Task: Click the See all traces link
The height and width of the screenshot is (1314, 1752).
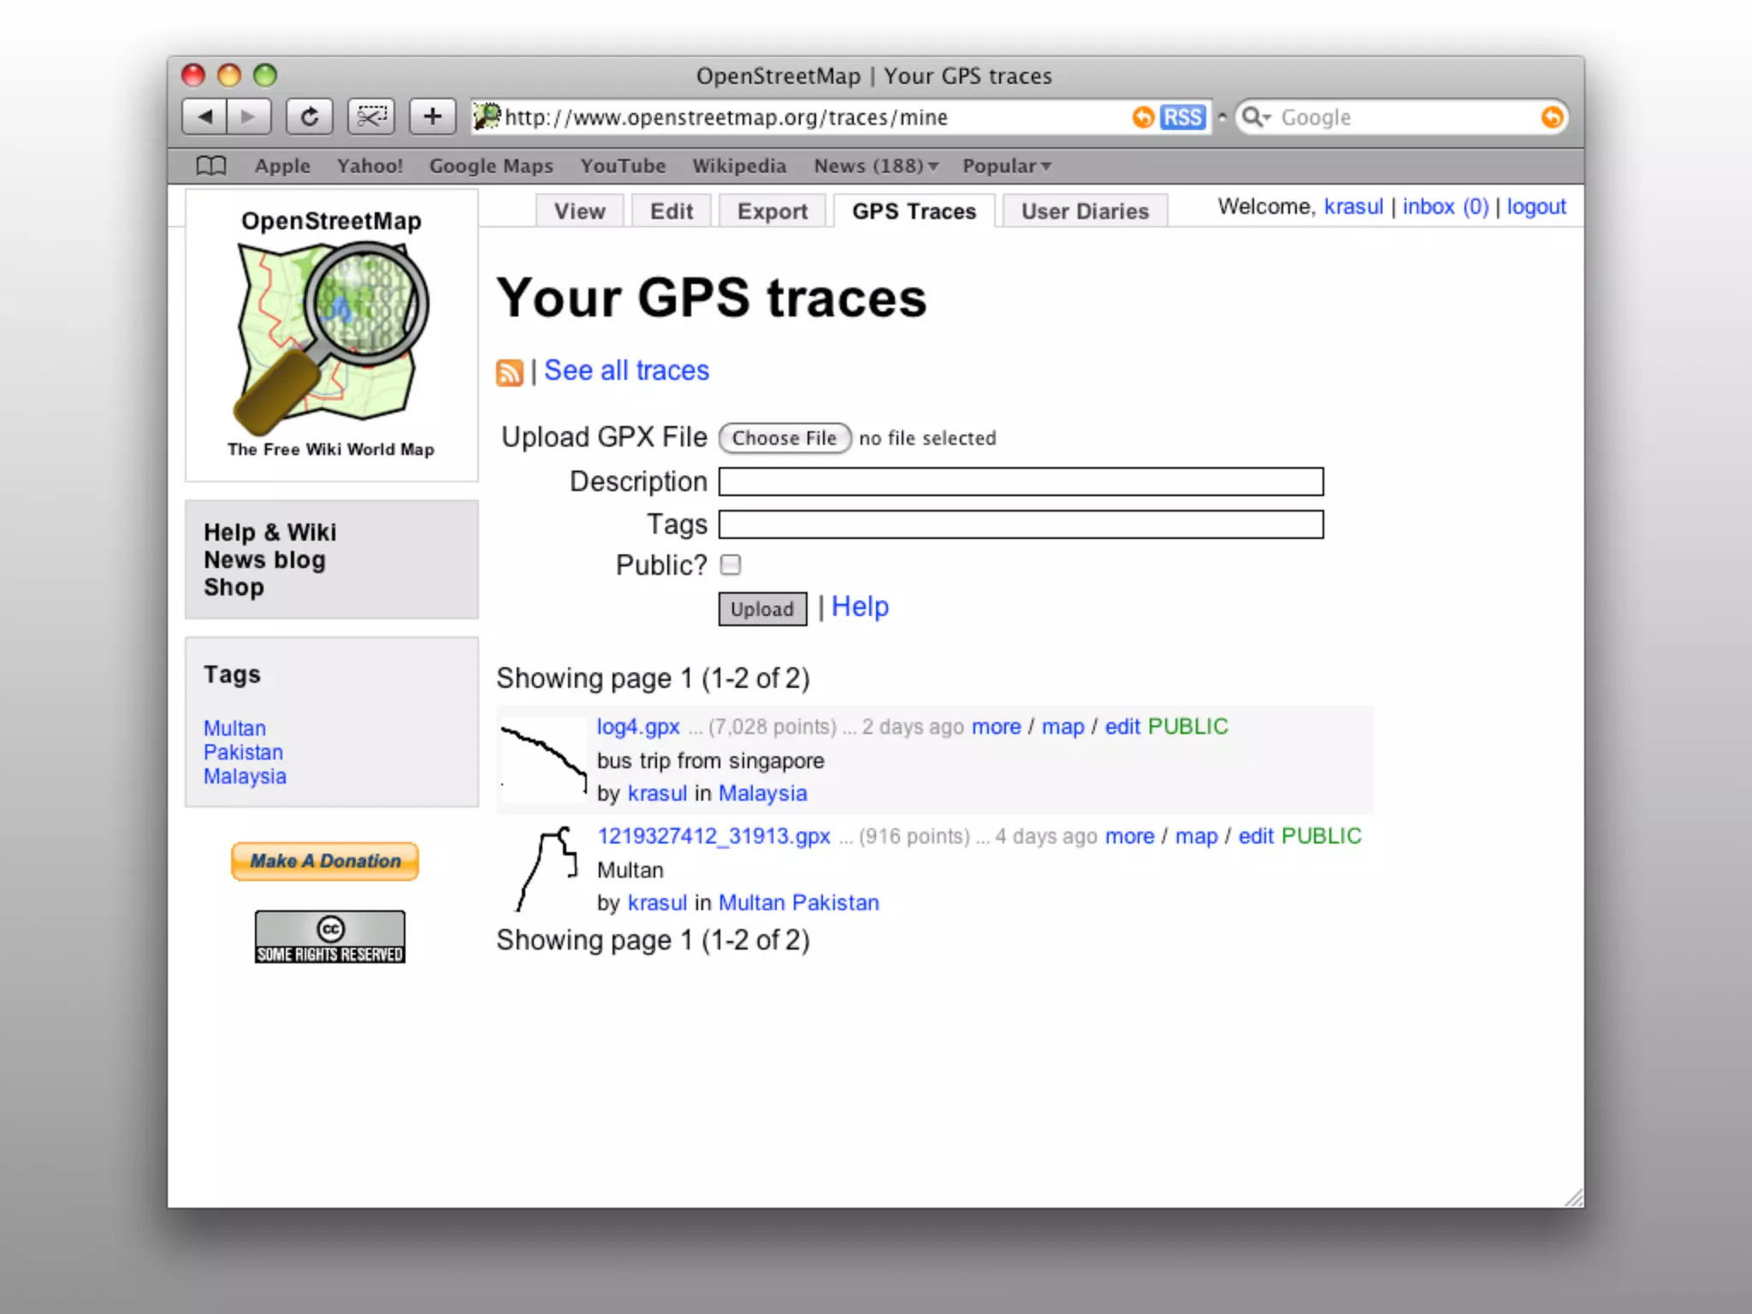Action: pyautogui.click(x=626, y=370)
